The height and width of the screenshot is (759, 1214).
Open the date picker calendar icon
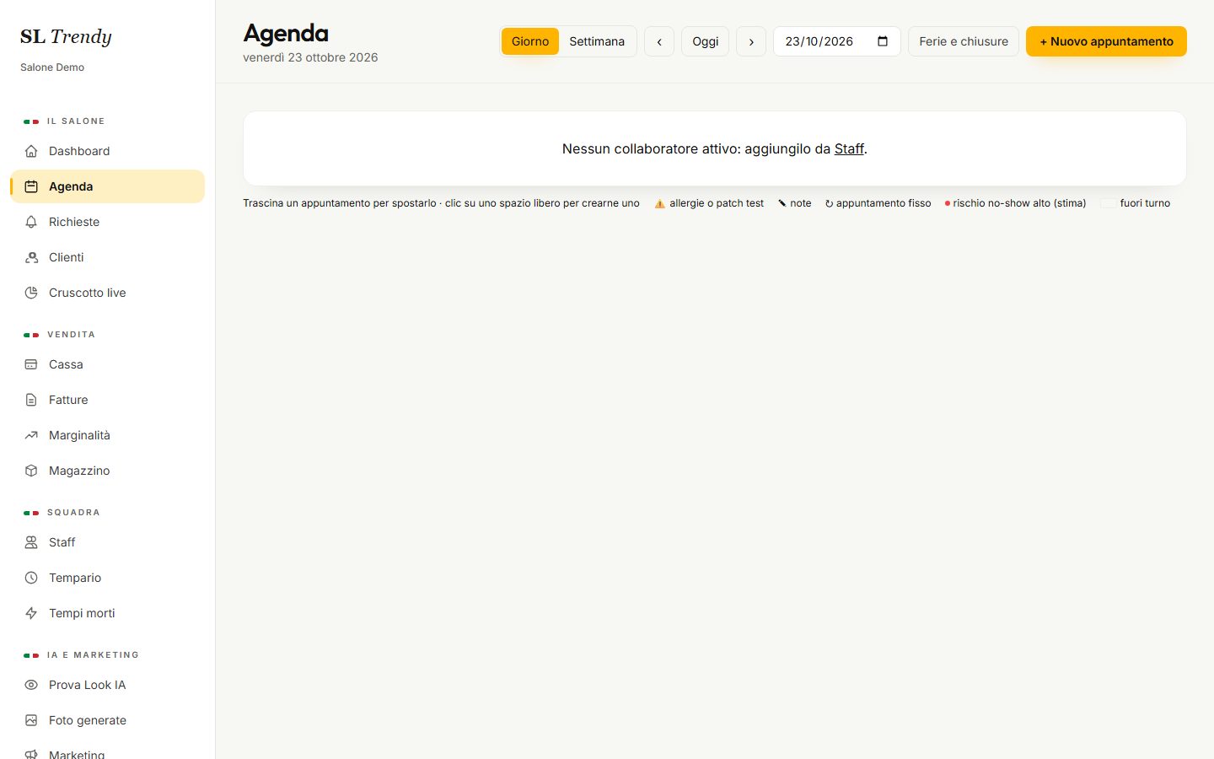pos(883,41)
